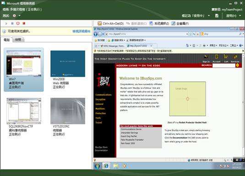
Task: Click the Communications category link
Action: tap(103, 95)
